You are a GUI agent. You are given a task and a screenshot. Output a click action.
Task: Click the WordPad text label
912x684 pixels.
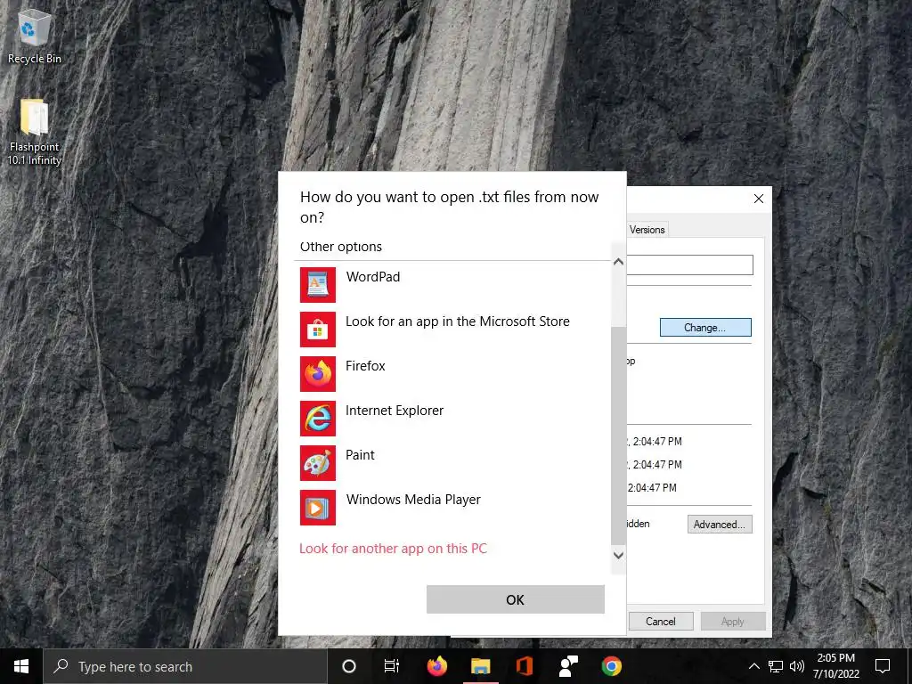coord(373,277)
